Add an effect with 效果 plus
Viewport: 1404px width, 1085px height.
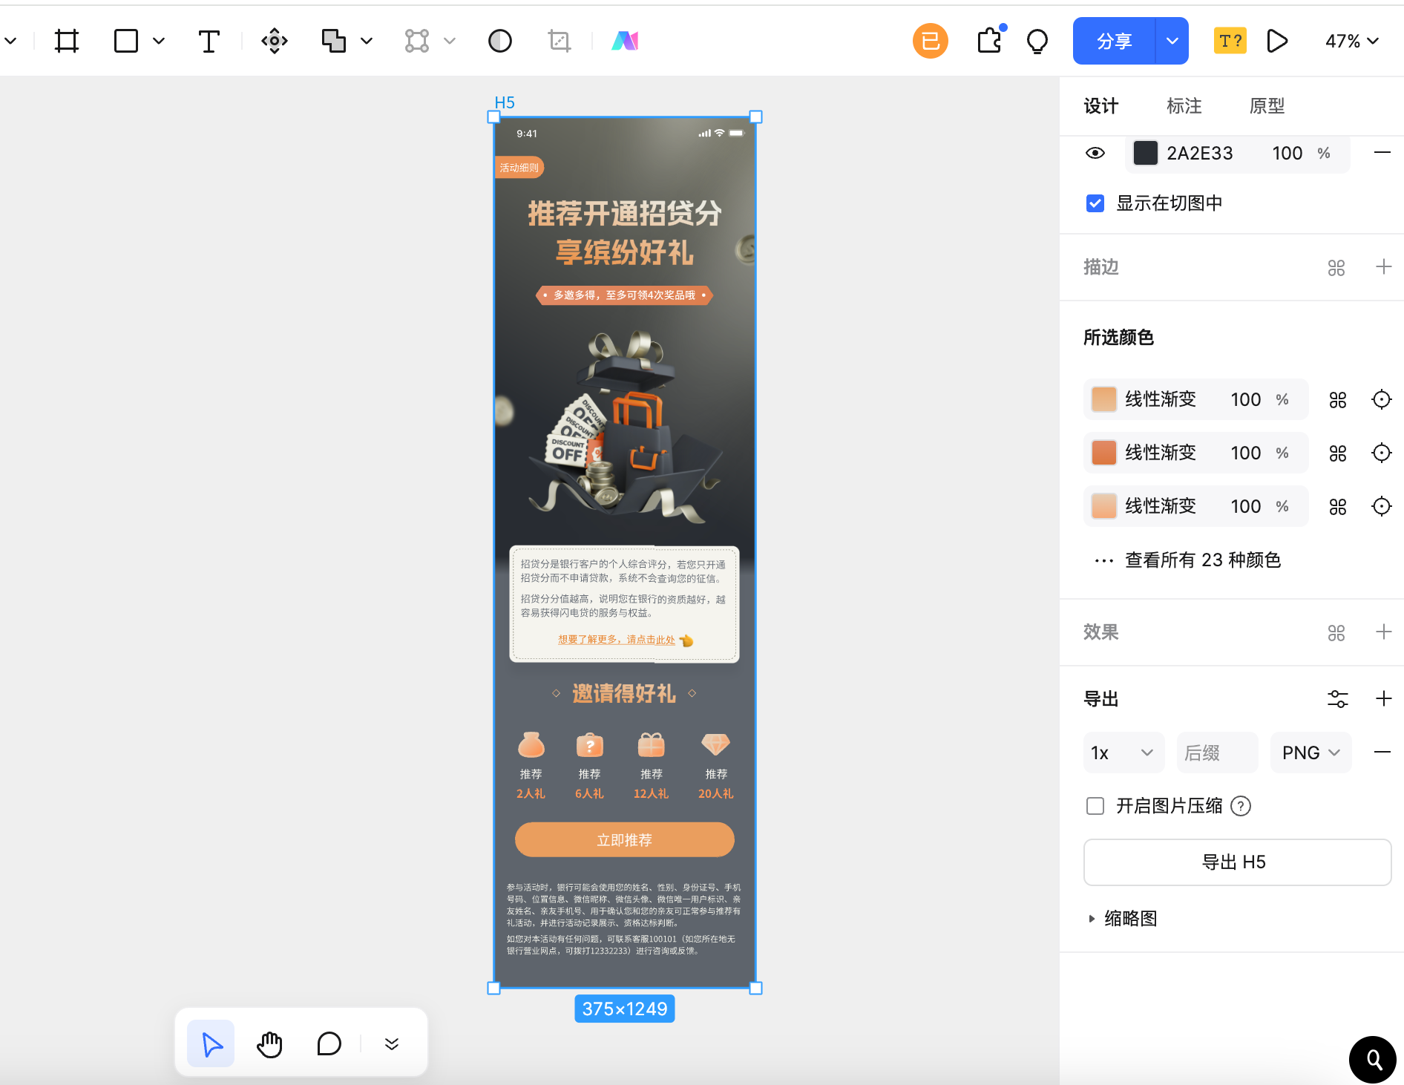[x=1384, y=632]
